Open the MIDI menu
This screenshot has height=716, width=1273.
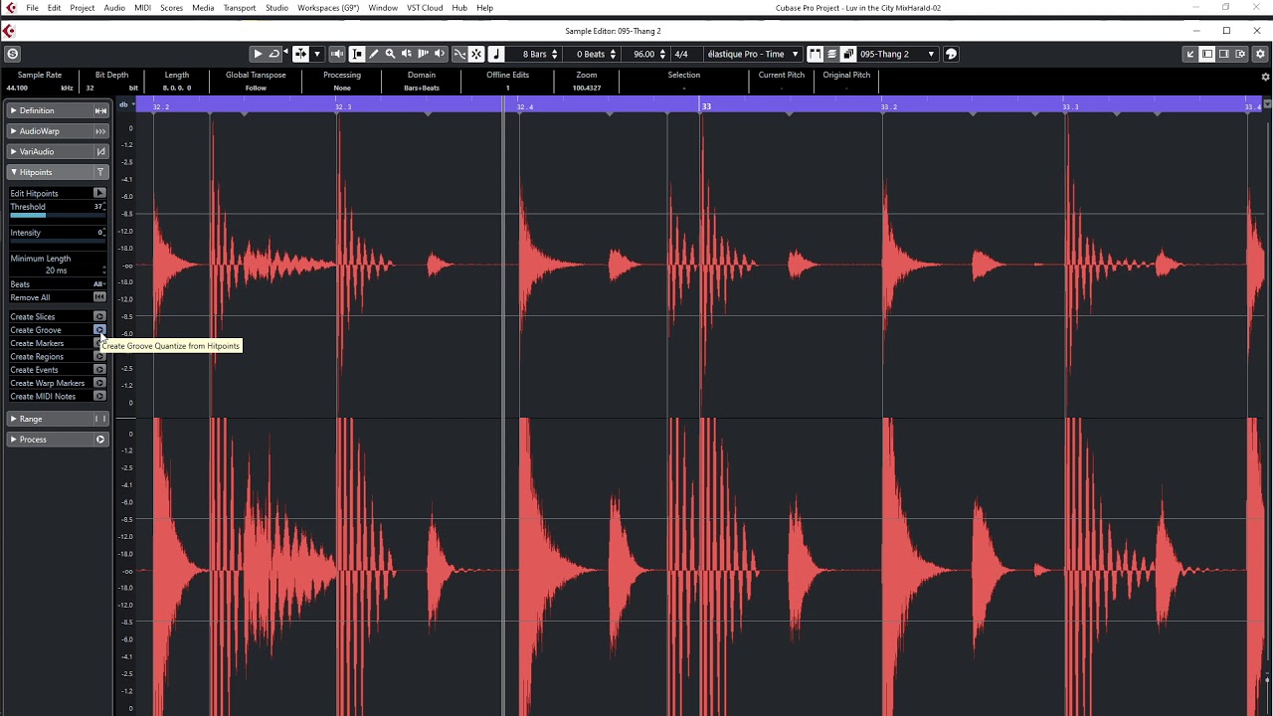[142, 8]
